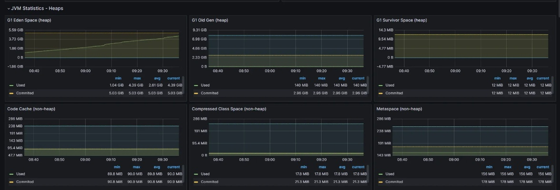Screen dimensions: 560x190
Task: Click yellow Commited color marker in Metaspace legend
Action: (x=381, y=181)
